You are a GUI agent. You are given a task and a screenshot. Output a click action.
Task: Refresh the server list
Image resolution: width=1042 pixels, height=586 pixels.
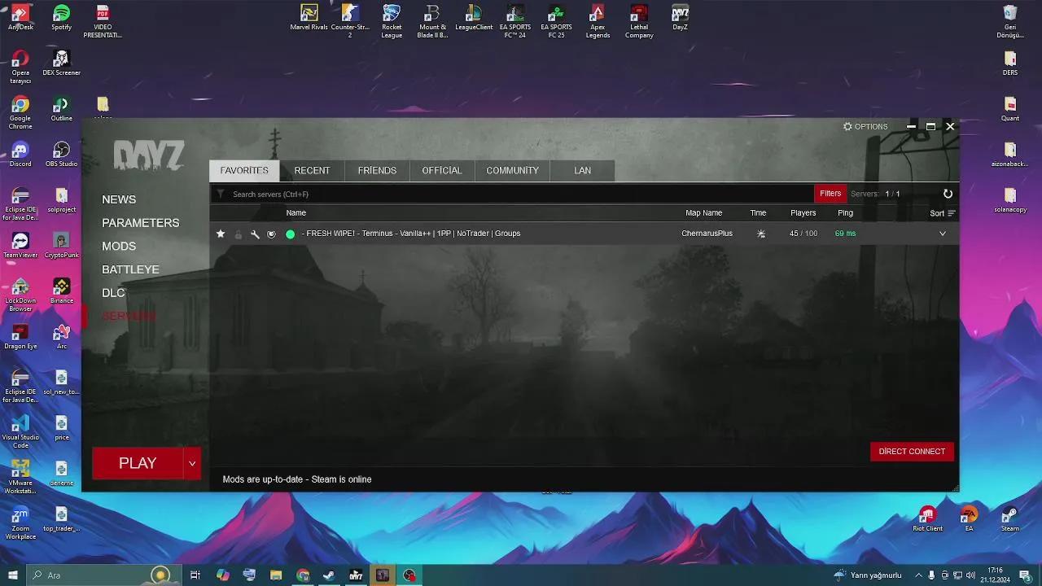948,194
